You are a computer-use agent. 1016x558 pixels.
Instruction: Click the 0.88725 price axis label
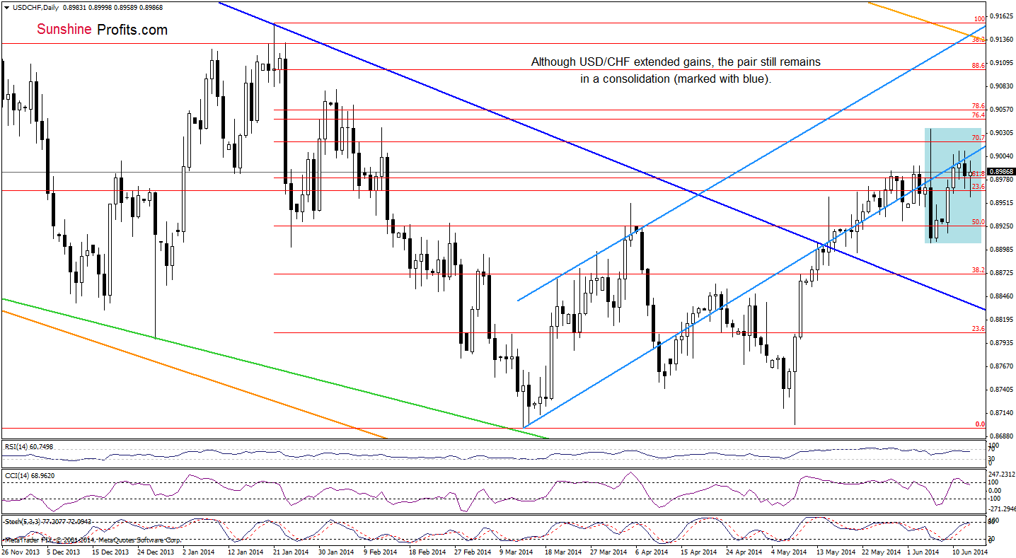point(1001,273)
